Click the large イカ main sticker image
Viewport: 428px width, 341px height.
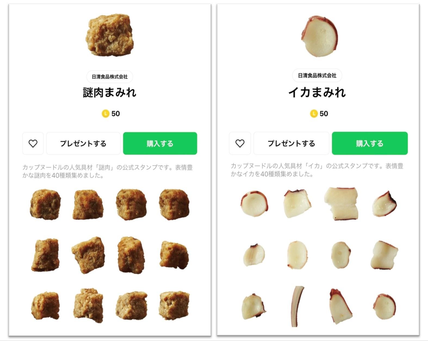point(320,36)
